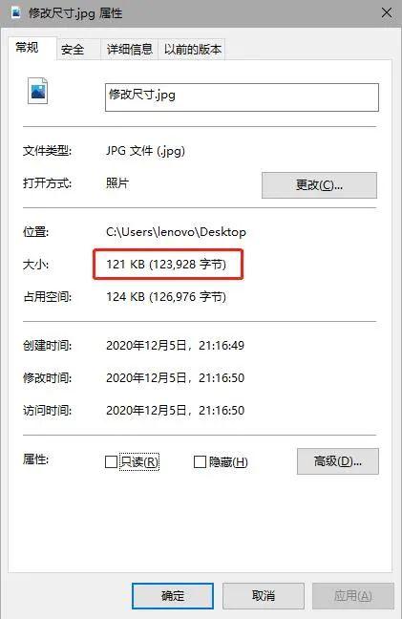The height and width of the screenshot is (619, 402).
Task: Click the 更改(C)... button
Action: pos(319,185)
